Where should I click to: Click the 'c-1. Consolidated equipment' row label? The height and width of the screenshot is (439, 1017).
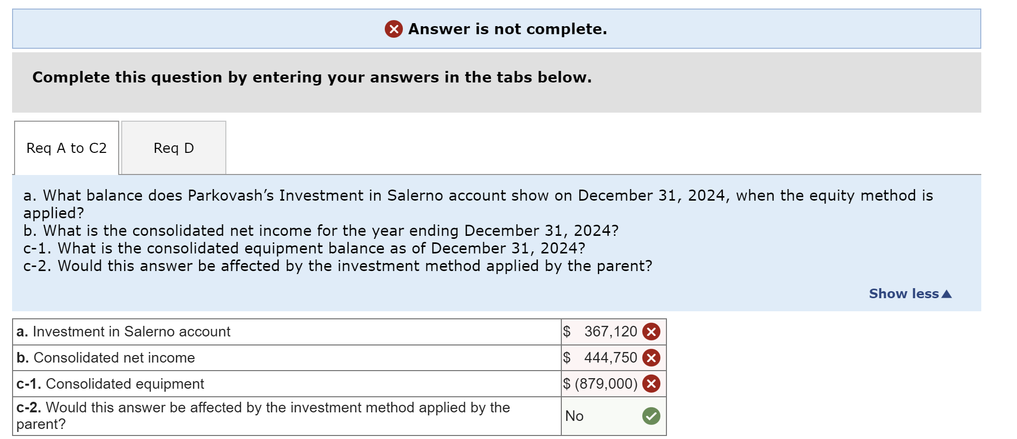[x=110, y=384]
